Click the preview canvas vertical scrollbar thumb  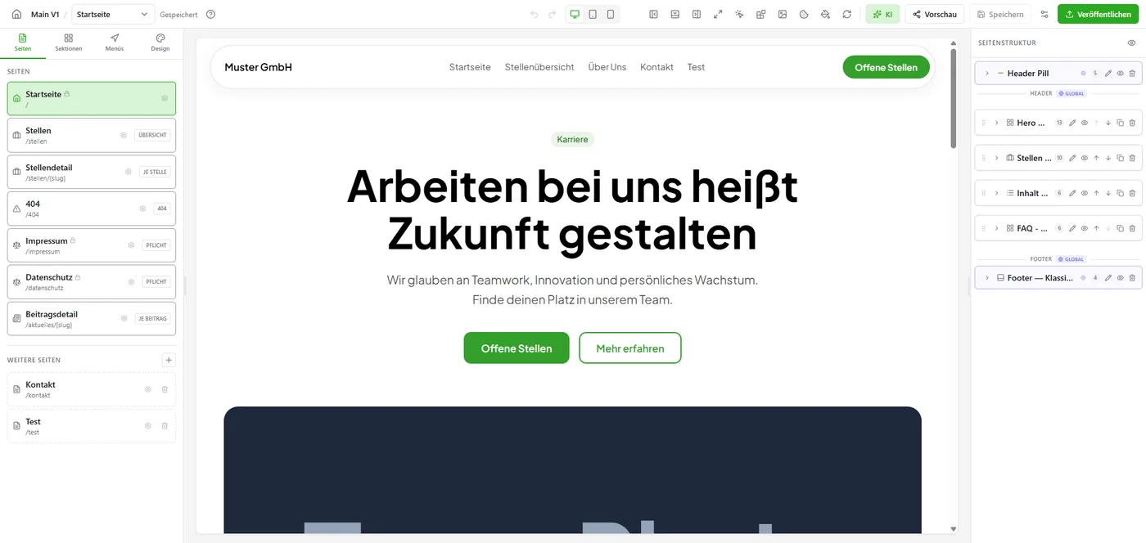click(954, 98)
